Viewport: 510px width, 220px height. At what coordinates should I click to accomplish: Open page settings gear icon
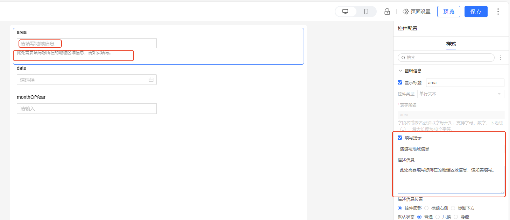(406, 12)
